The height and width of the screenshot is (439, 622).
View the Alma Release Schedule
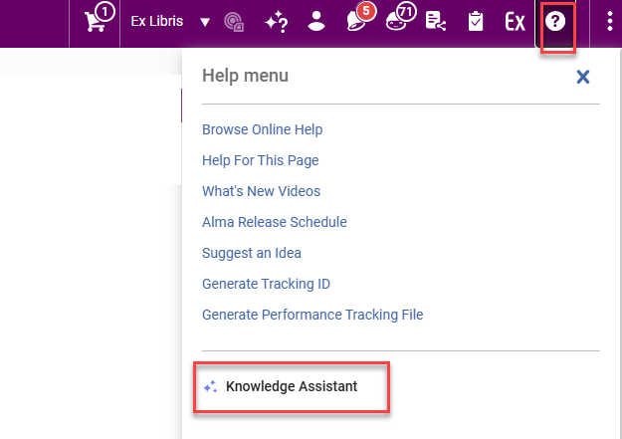pyautogui.click(x=275, y=222)
